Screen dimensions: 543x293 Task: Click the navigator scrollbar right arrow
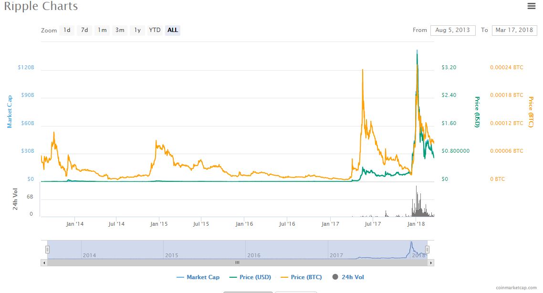click(x=431, y=263)
